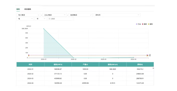Open the 综合能耗 tab
The image size is (177, 91).
pos(28,9)
